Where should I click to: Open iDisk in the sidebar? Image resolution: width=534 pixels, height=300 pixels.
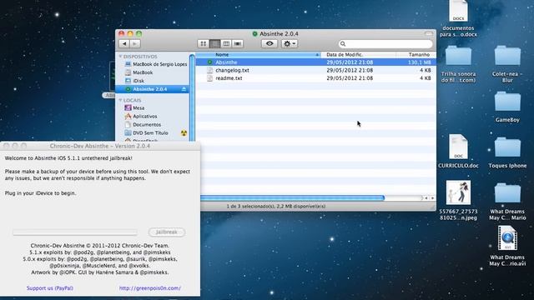134,81
